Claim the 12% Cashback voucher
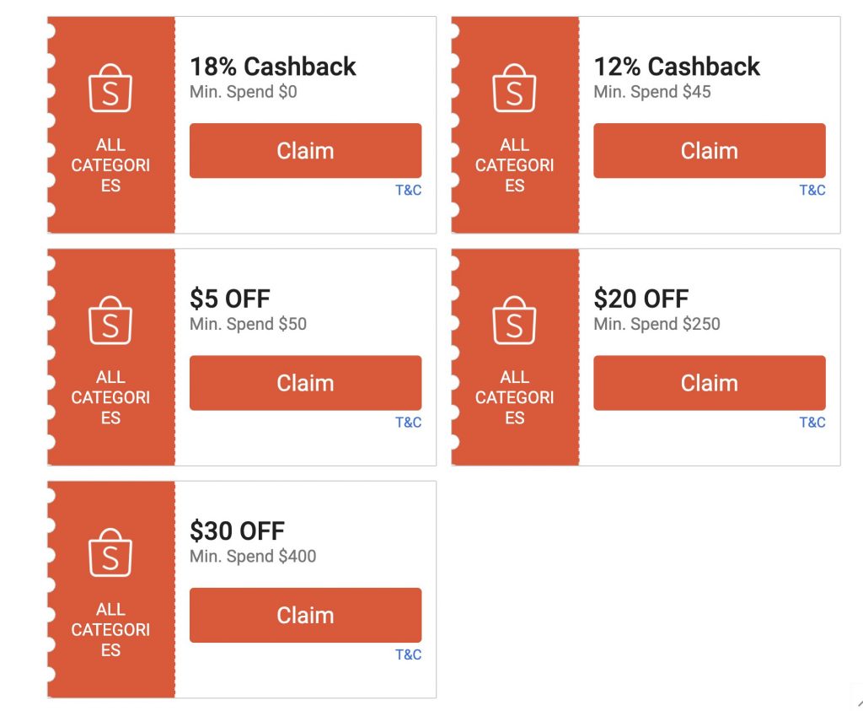Viewport: 863px width, 711px height. coord(709,151)
